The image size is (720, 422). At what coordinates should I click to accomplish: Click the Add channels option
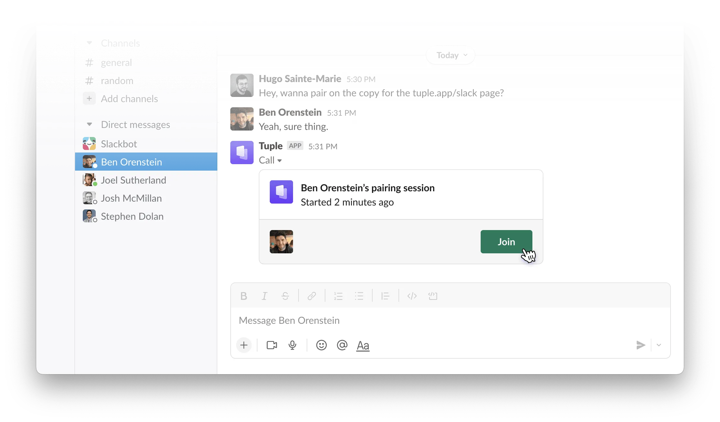coord(129,99)
